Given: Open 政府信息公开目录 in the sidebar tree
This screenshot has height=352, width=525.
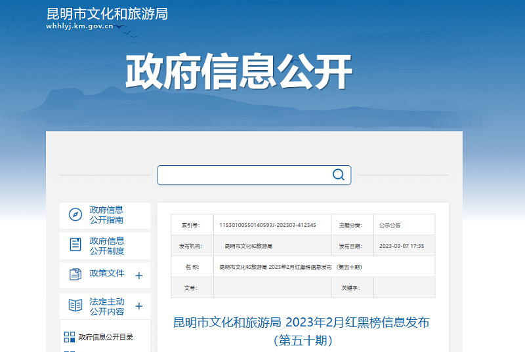Looking at the screenshot, I should (x=106, y=337).
